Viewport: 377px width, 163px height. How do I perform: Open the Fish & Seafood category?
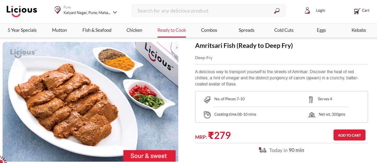[x=97, y=30]
